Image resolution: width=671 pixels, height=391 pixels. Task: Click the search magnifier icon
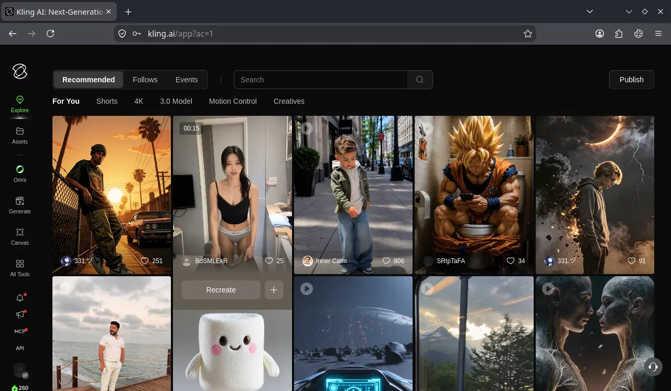(420, 80)
